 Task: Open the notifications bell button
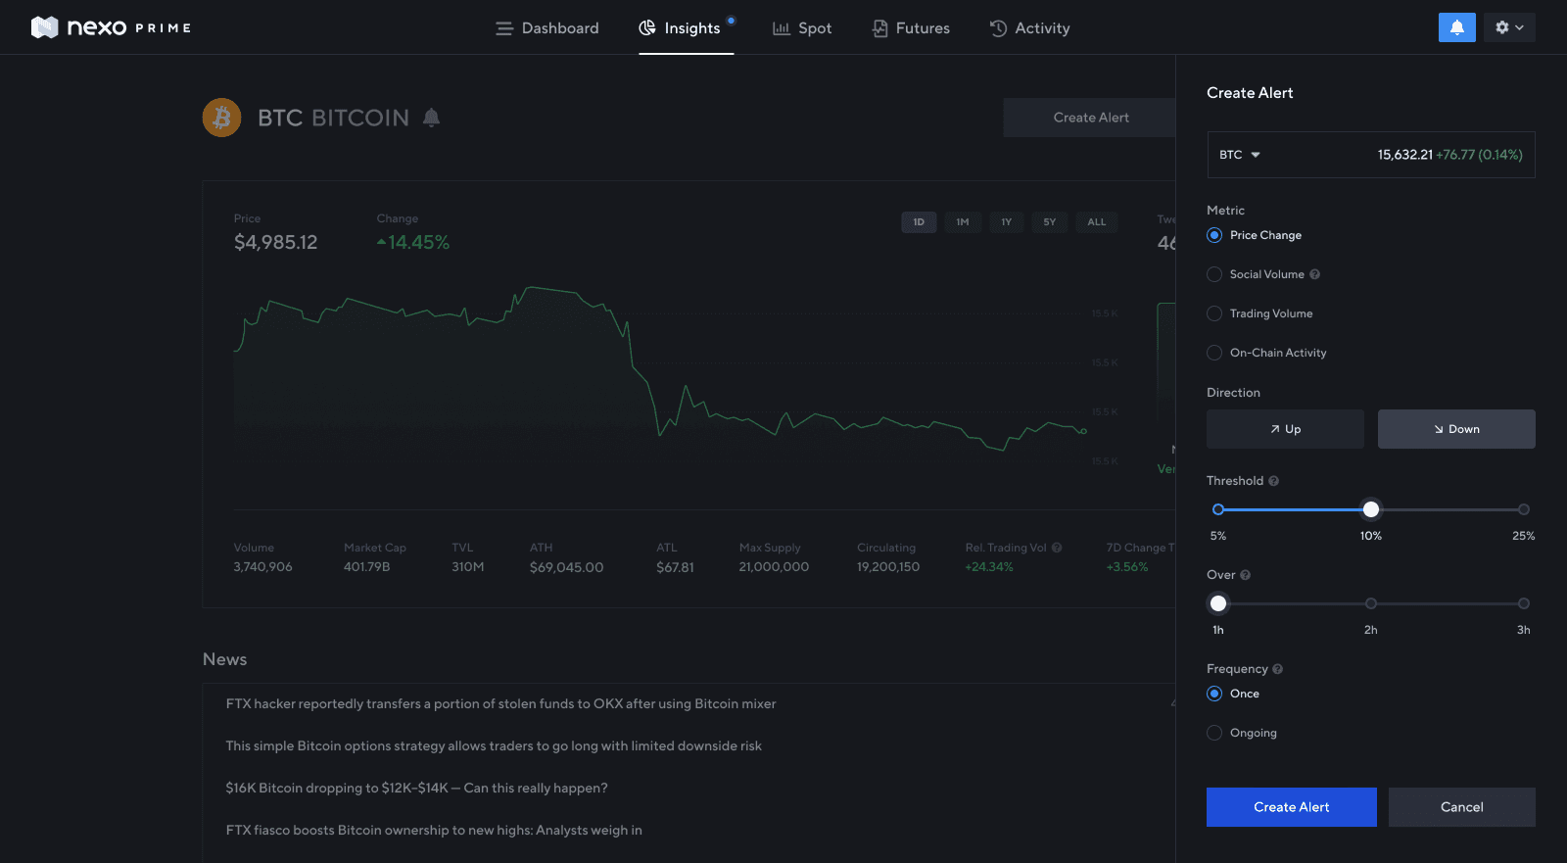point(1456,27)
